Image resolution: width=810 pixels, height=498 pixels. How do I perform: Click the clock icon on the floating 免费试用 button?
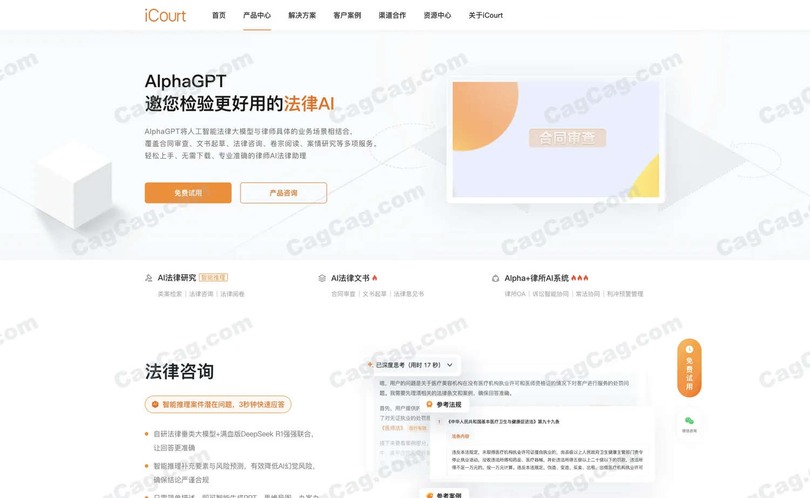(x=689, y=349)
